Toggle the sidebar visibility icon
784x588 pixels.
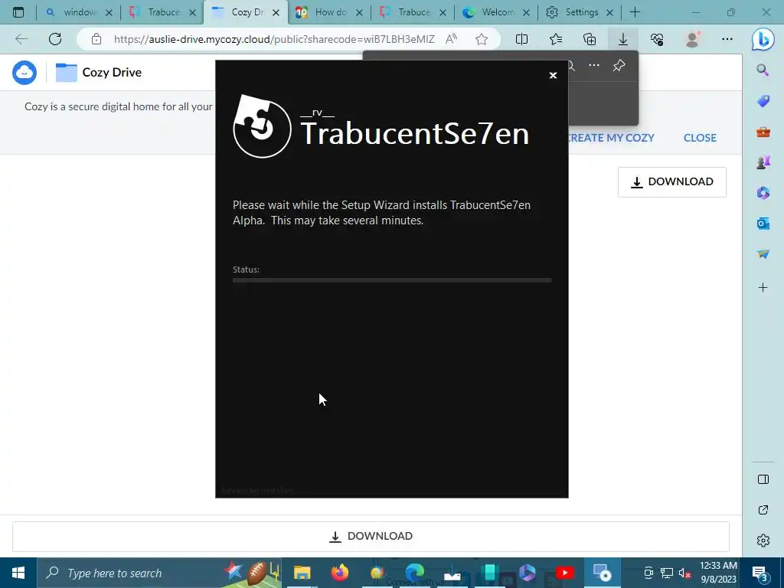pyautogui.click(x=763, y=479)
